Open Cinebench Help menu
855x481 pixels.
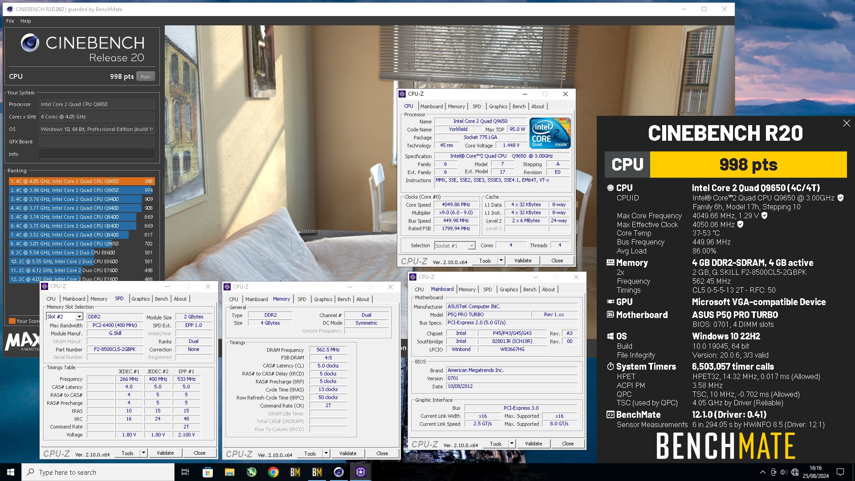tap(26, 21)
